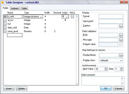Click width value 8 of date_rash
Viewport: 129px width, 94px height.
45,28
